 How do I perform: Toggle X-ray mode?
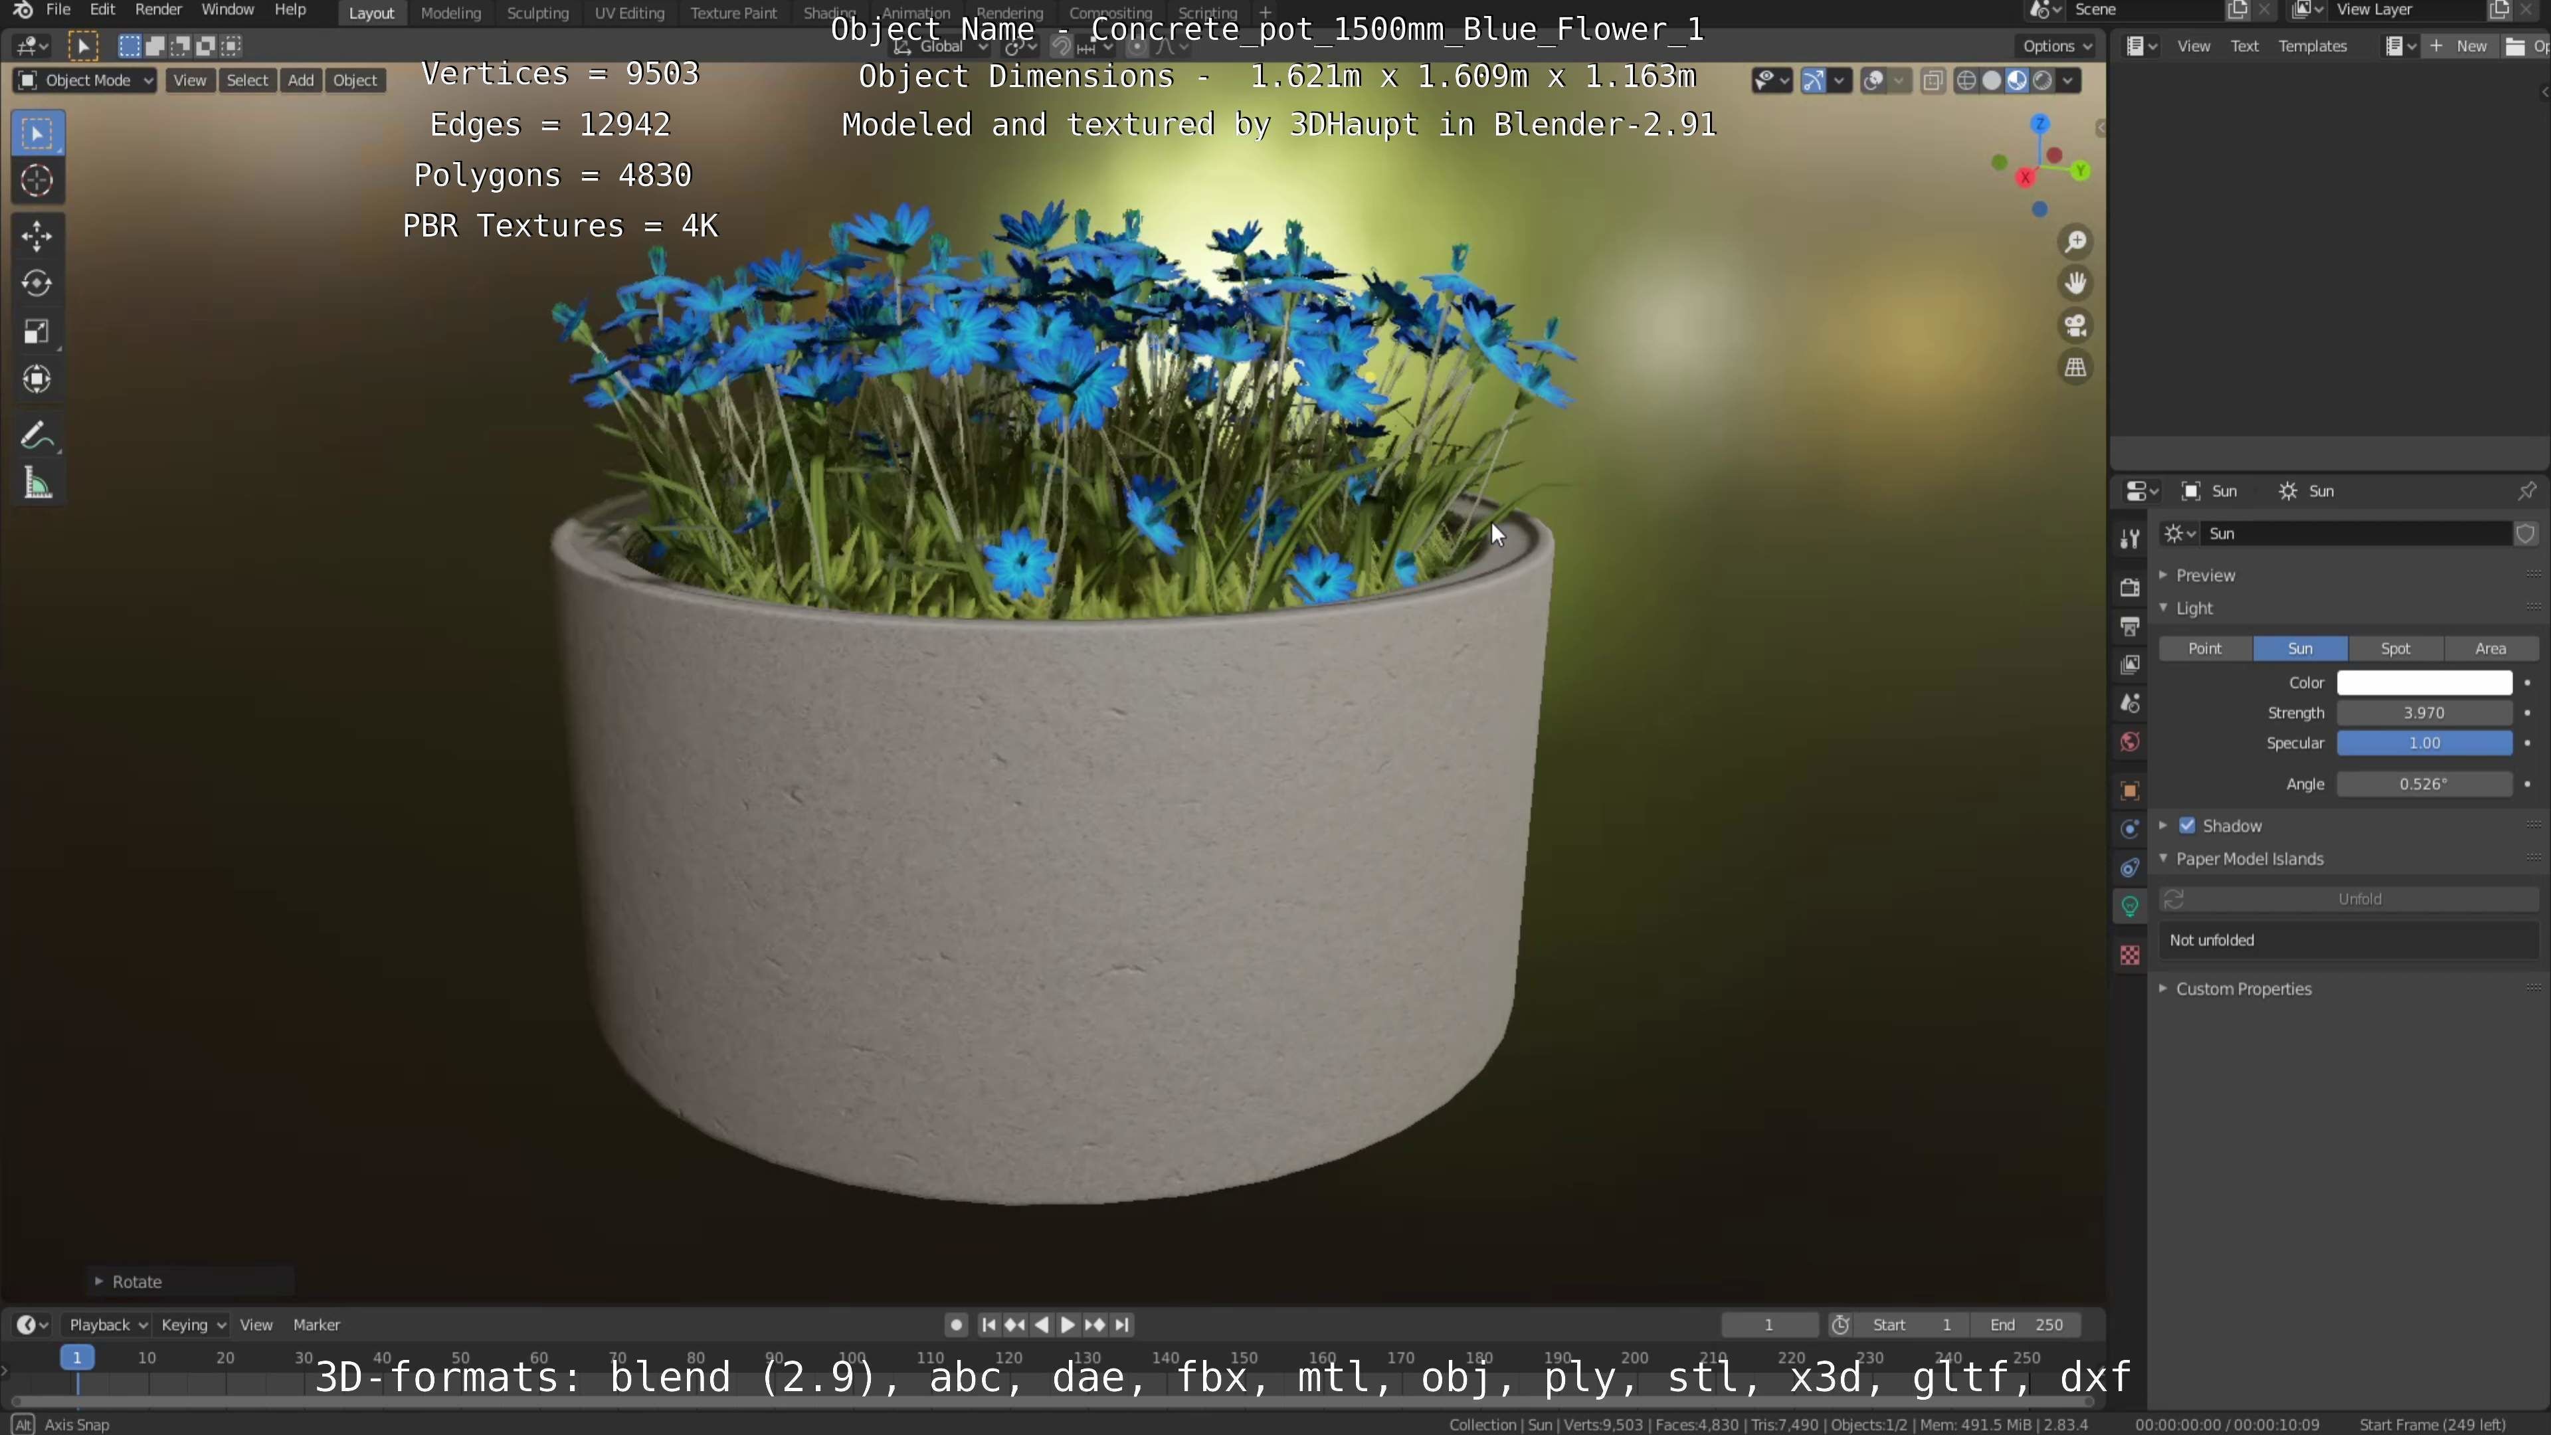[x=1932, y=80]
